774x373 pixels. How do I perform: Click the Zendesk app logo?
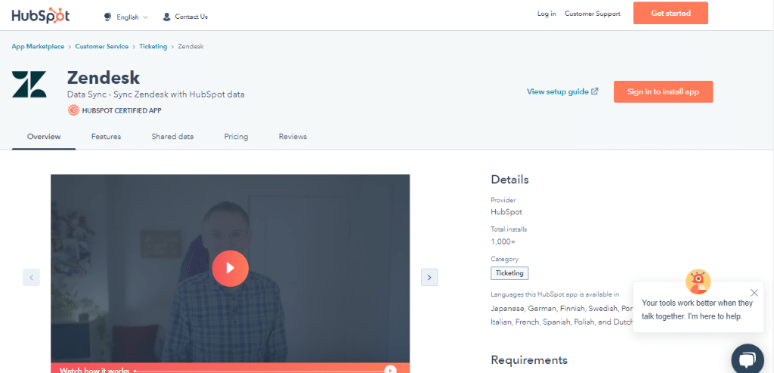point(29,85)
